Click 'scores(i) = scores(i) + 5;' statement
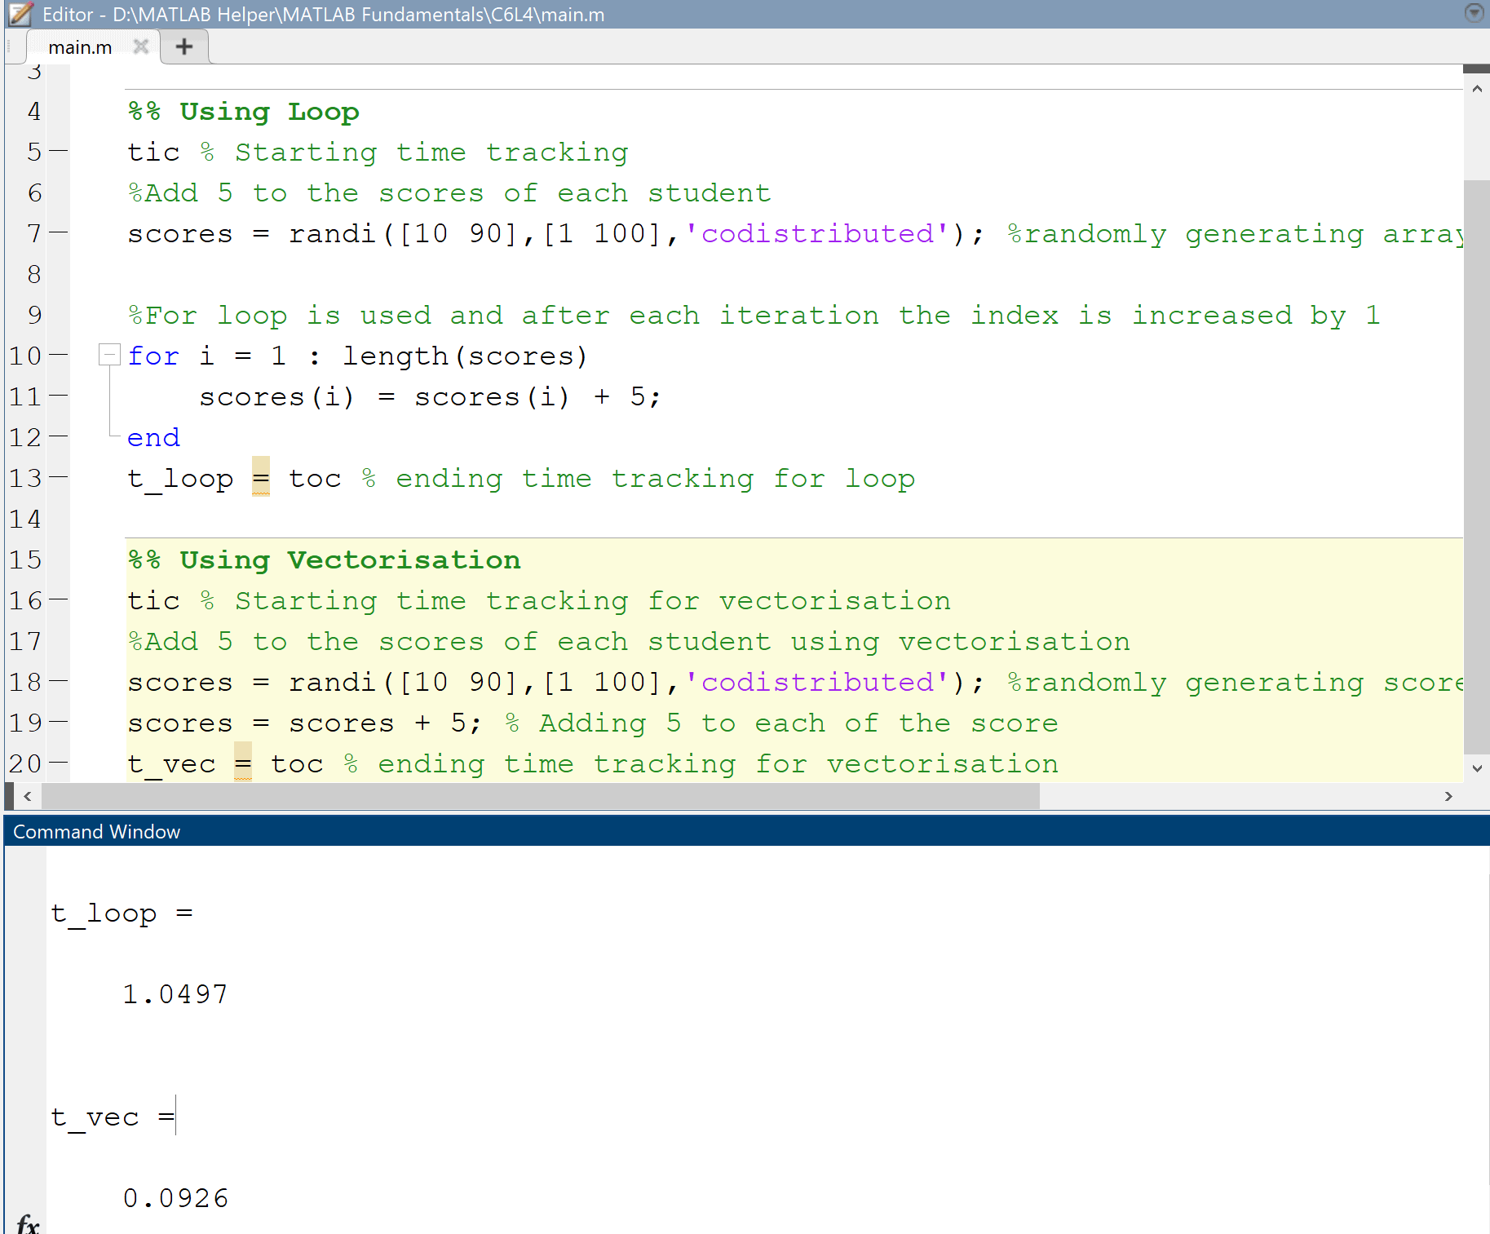The height and width of the screenshot is (1234, 1490). tap(430, 397)
